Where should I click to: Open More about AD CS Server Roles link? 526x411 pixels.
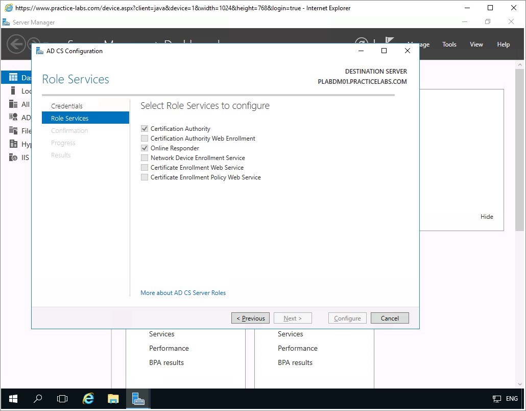point(183,293)
